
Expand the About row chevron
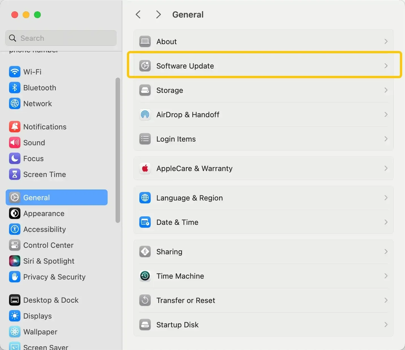pyautogui.click(x=386, y=41)
